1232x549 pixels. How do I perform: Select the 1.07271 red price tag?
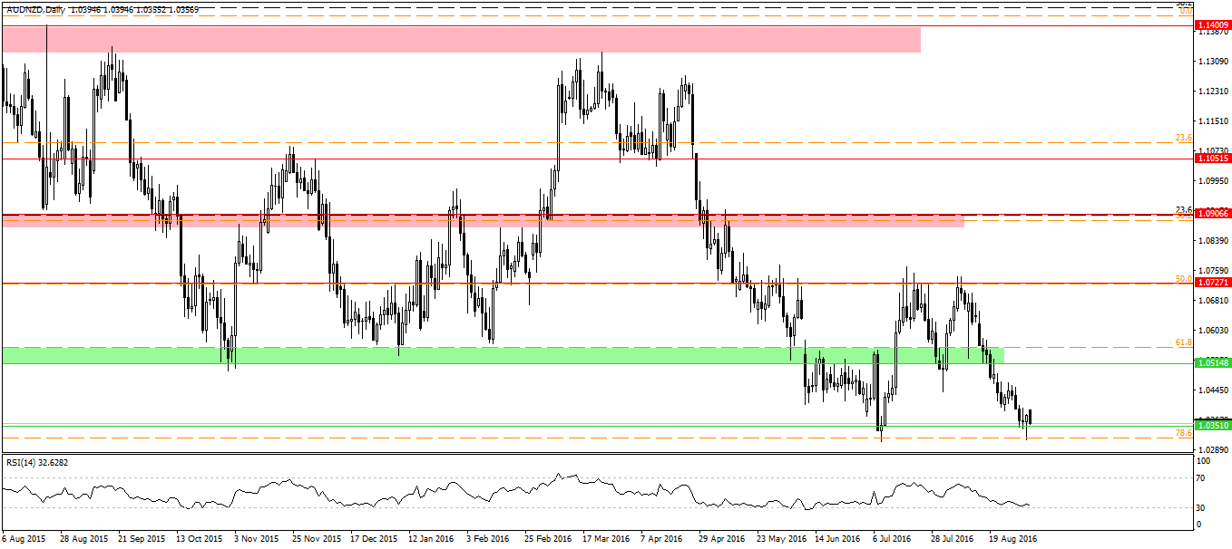click(1212, 283)
